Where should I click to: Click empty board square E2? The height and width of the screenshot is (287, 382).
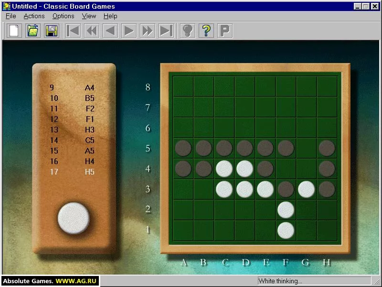(x=265, y=210)
